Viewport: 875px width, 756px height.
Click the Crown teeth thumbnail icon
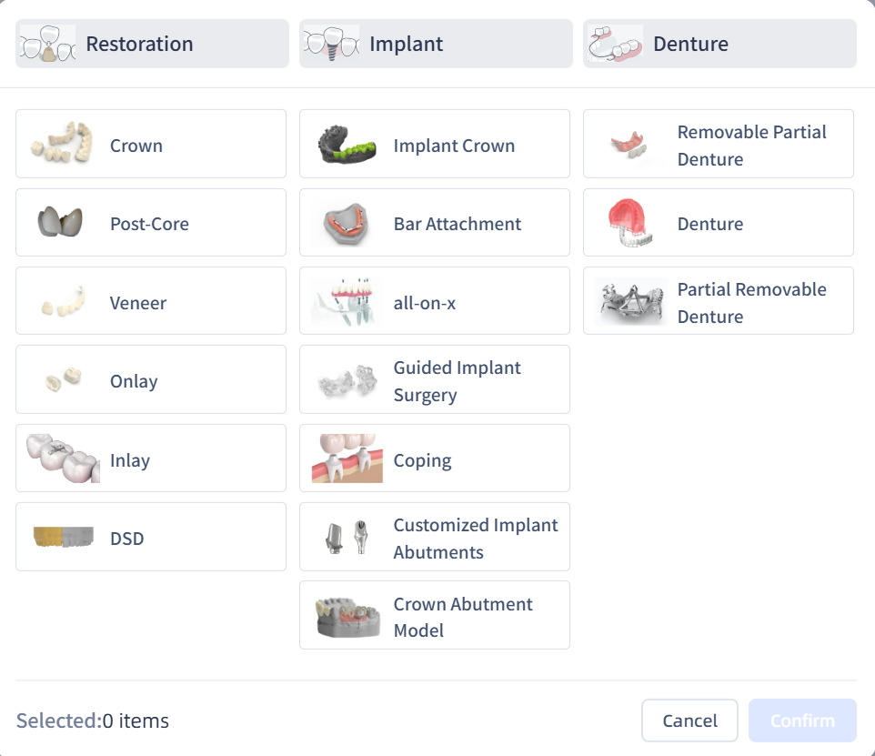point(63,145)
